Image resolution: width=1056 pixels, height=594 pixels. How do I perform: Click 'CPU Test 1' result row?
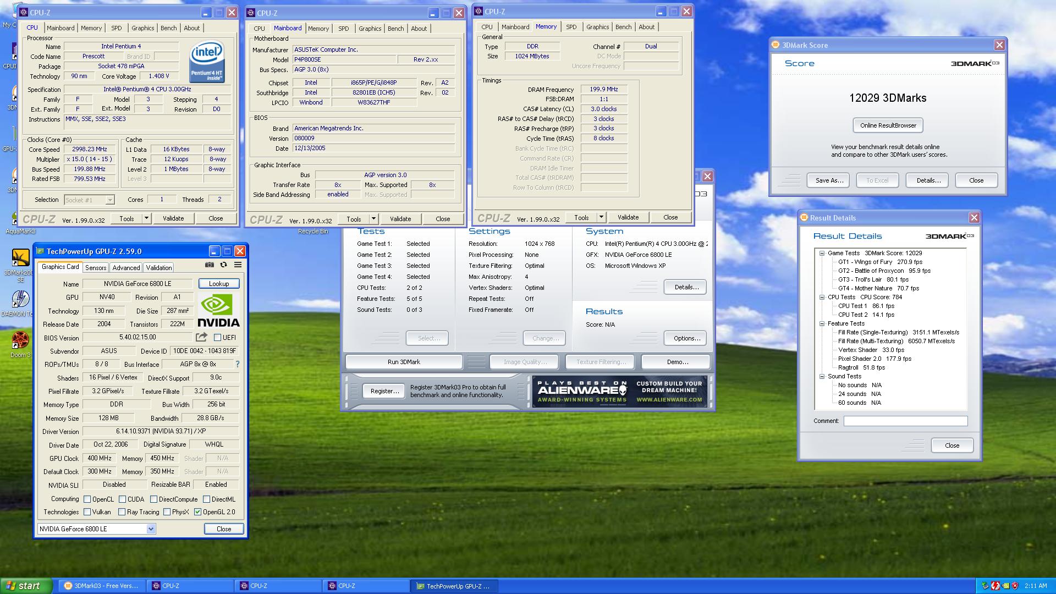tap(866, 306)
